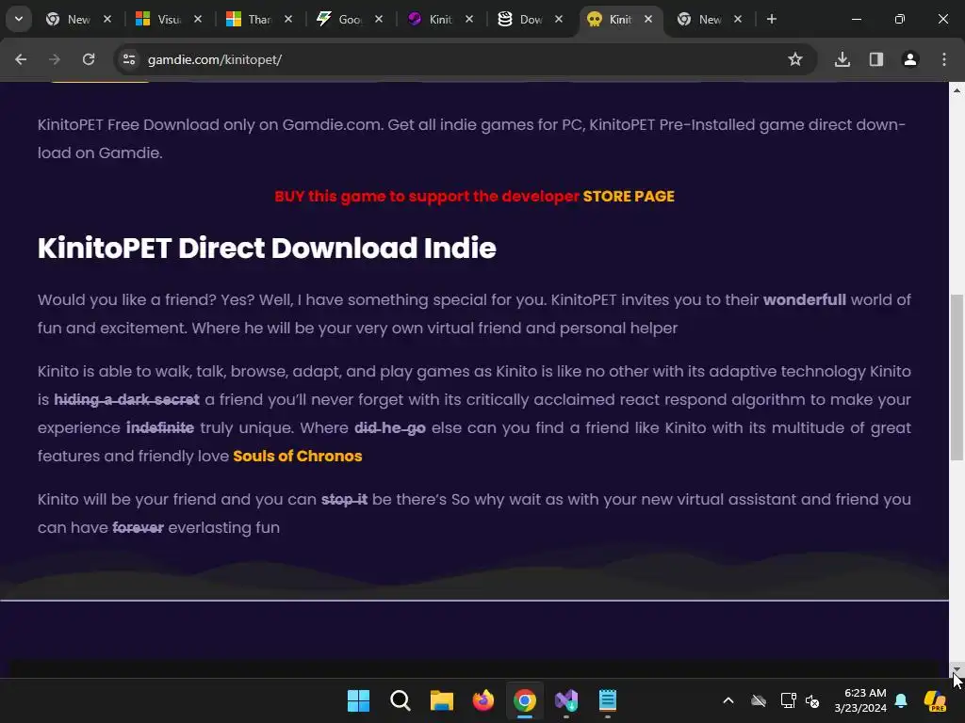Image resolution: width=965 pixels, height=723 pixels.
Task: Open the Windows Start menu
Action: click(x=358, y=700)
